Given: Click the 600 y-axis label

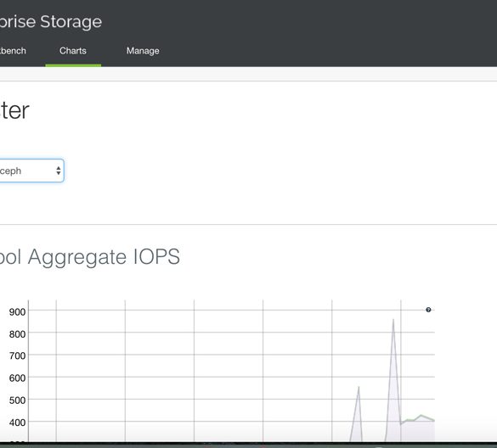Looking at the screenshot, I should (x=17, y=378).
